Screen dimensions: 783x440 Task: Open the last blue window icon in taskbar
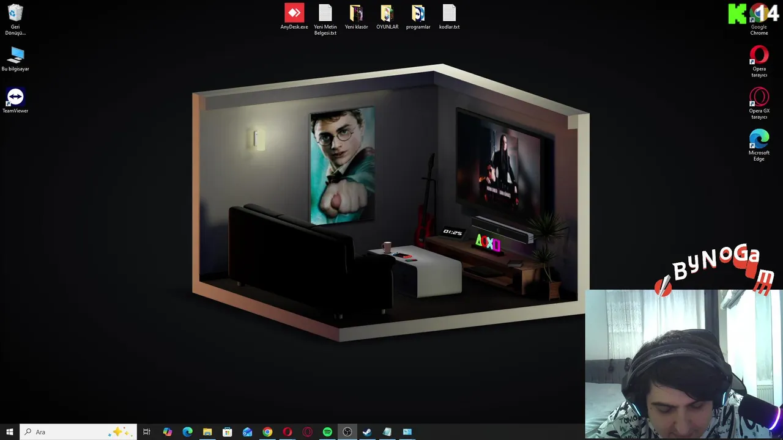point(407,432)
